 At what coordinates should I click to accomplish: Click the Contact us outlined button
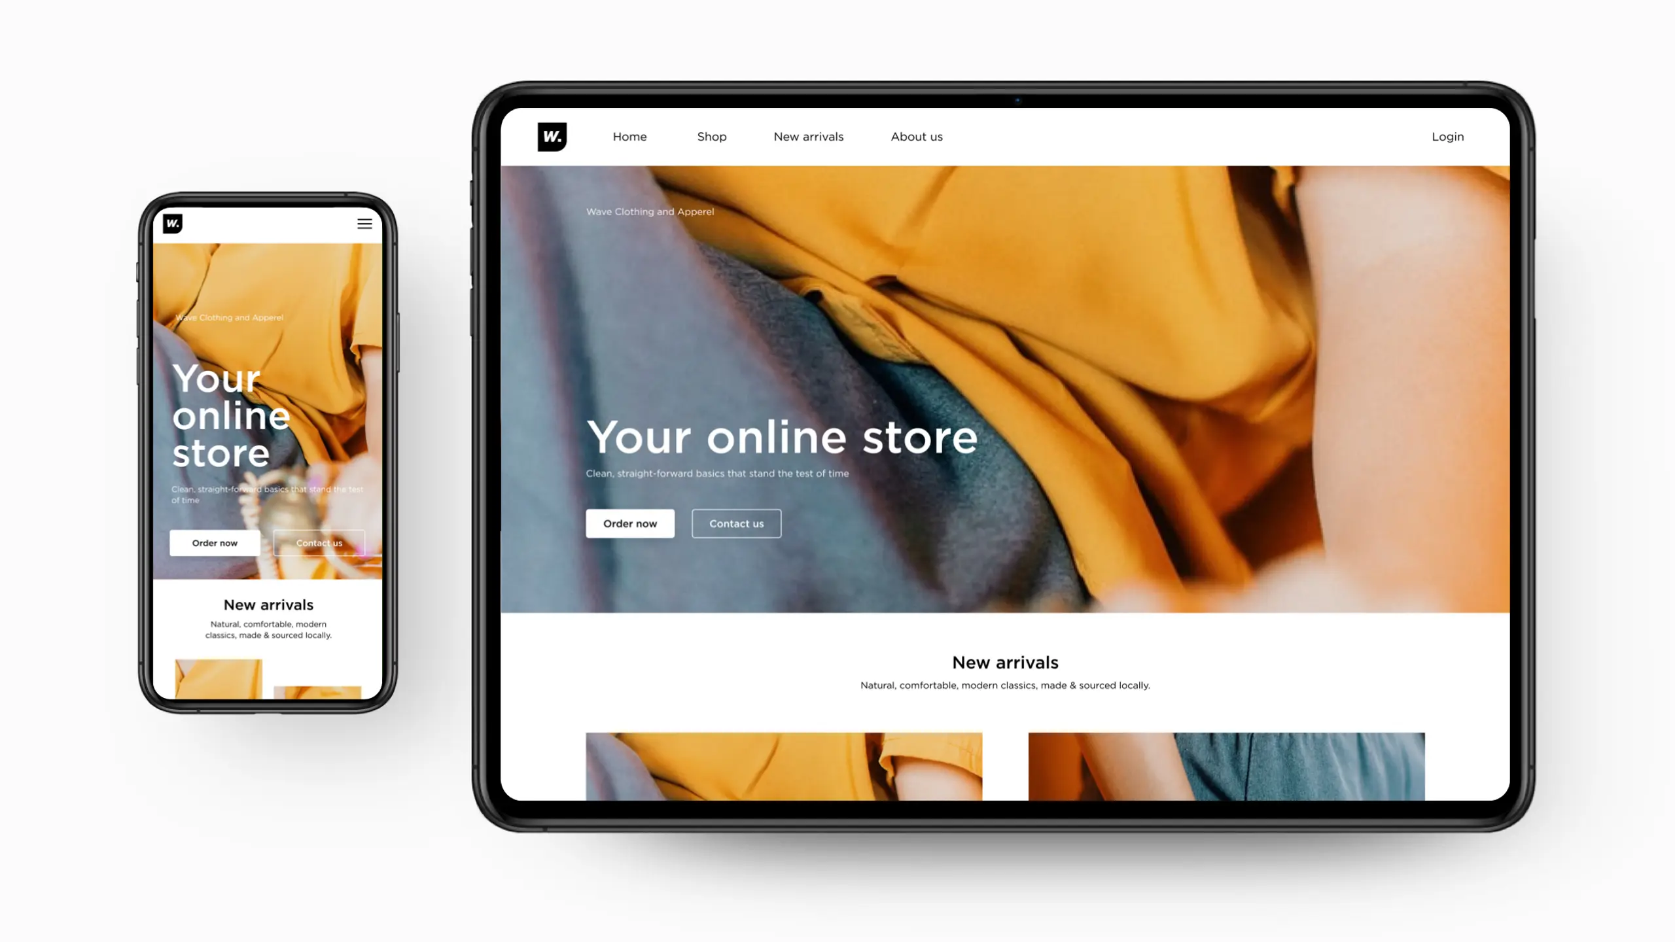point(735,523)
